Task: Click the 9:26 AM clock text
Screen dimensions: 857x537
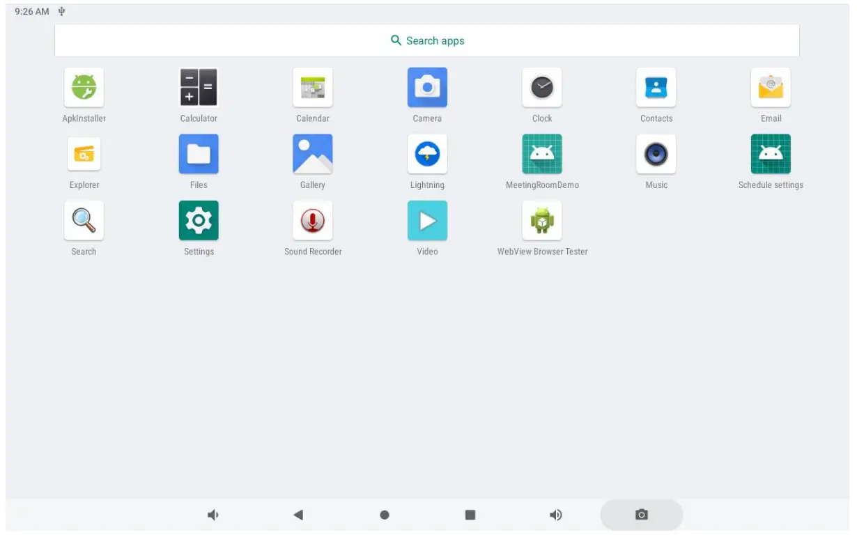Action: coord(32,11)
